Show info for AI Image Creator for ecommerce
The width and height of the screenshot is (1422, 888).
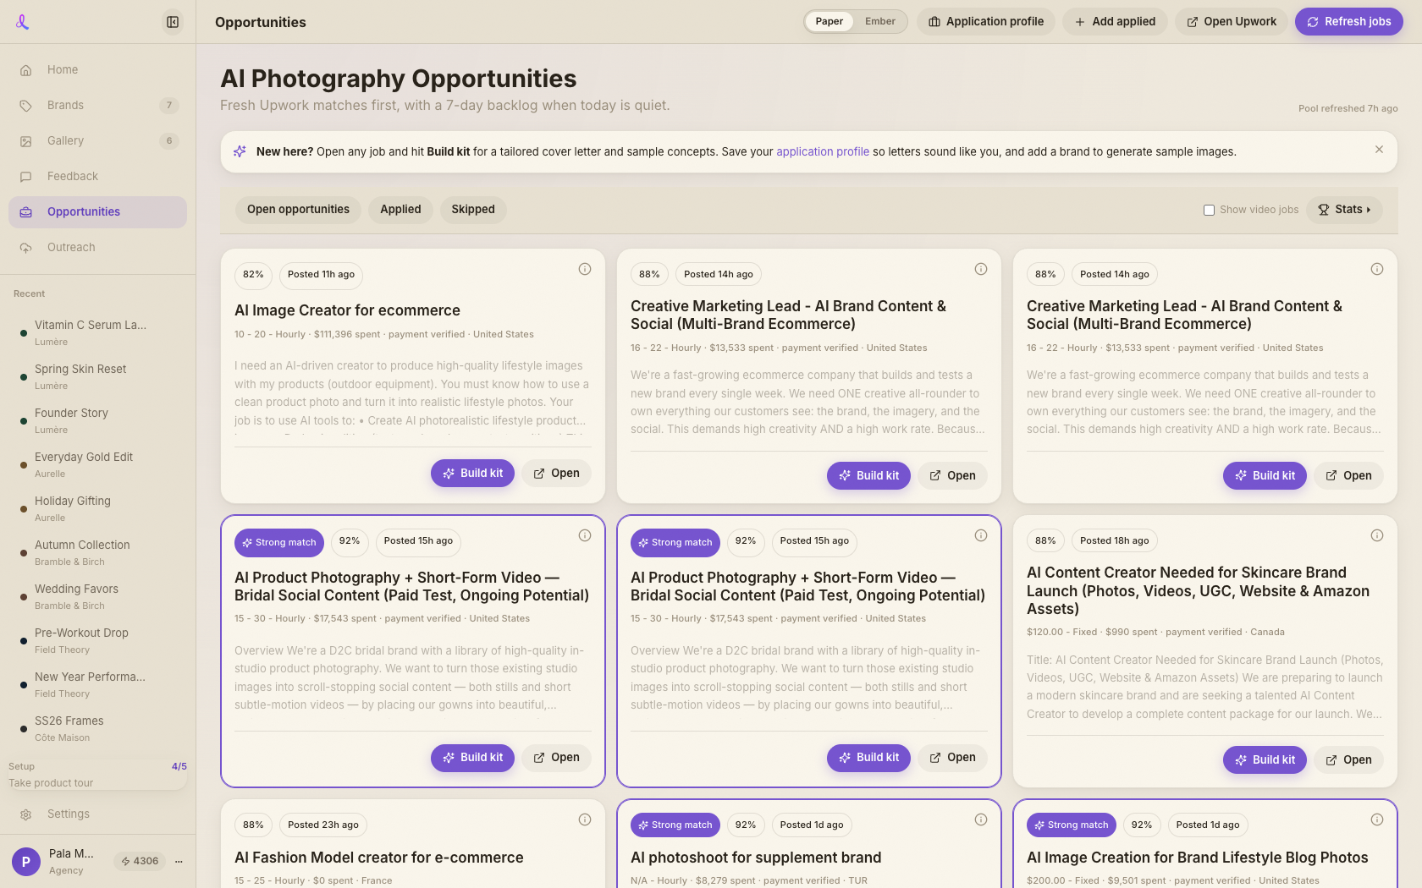pyautogui.click(x=585, y=269)
